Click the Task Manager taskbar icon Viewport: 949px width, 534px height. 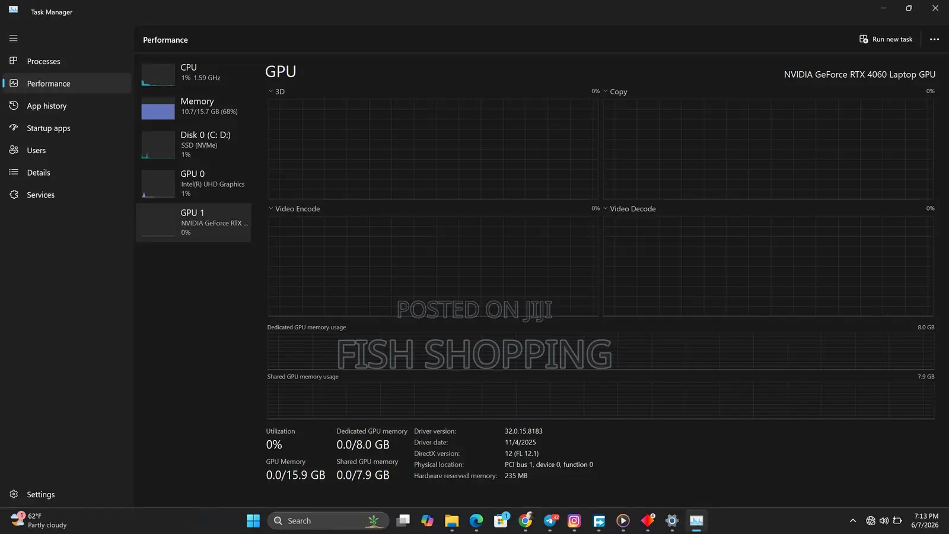pyautogui.click(x=696, y=521)
